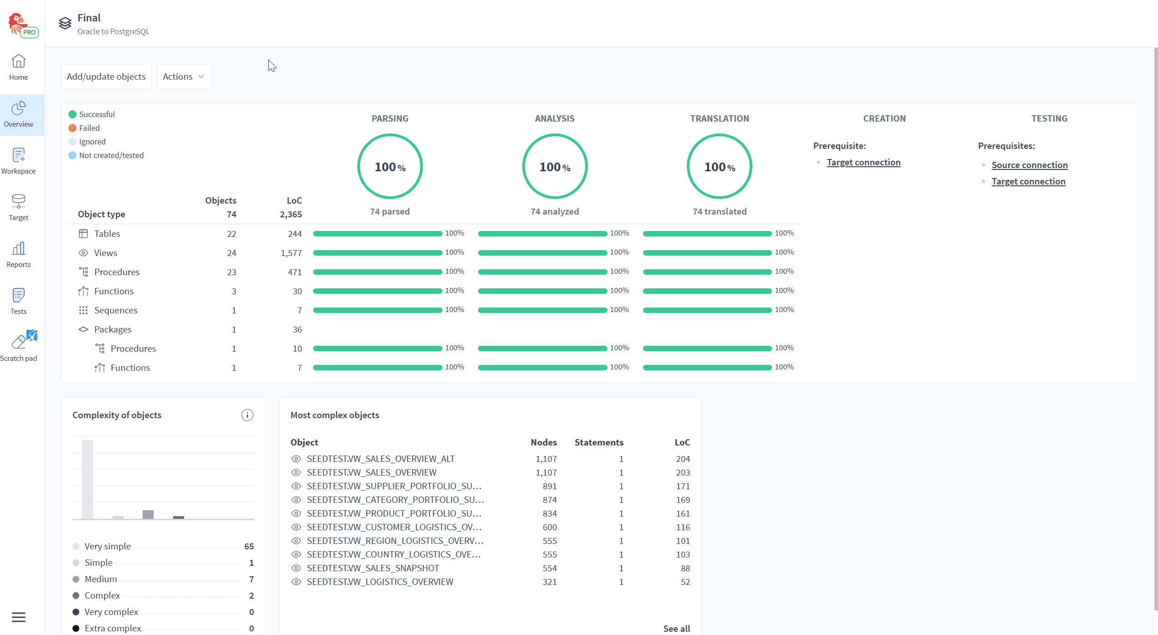
Task: Open the Workspace icon in sidebar
Action: [x=19, y=155]
